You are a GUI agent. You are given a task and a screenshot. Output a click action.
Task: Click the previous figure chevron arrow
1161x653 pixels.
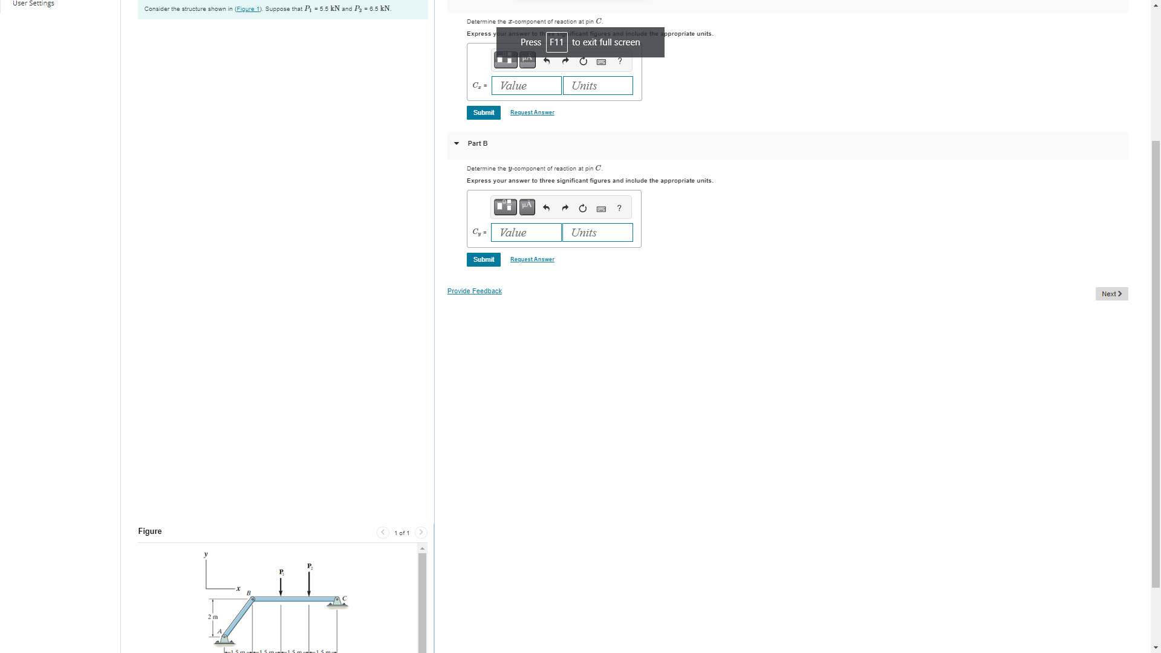pyautogui.click(x=383, y=533)
